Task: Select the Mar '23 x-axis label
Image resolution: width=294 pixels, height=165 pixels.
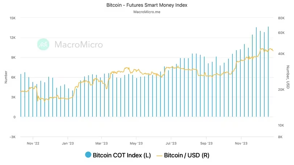Action: (x=102, y=143)
